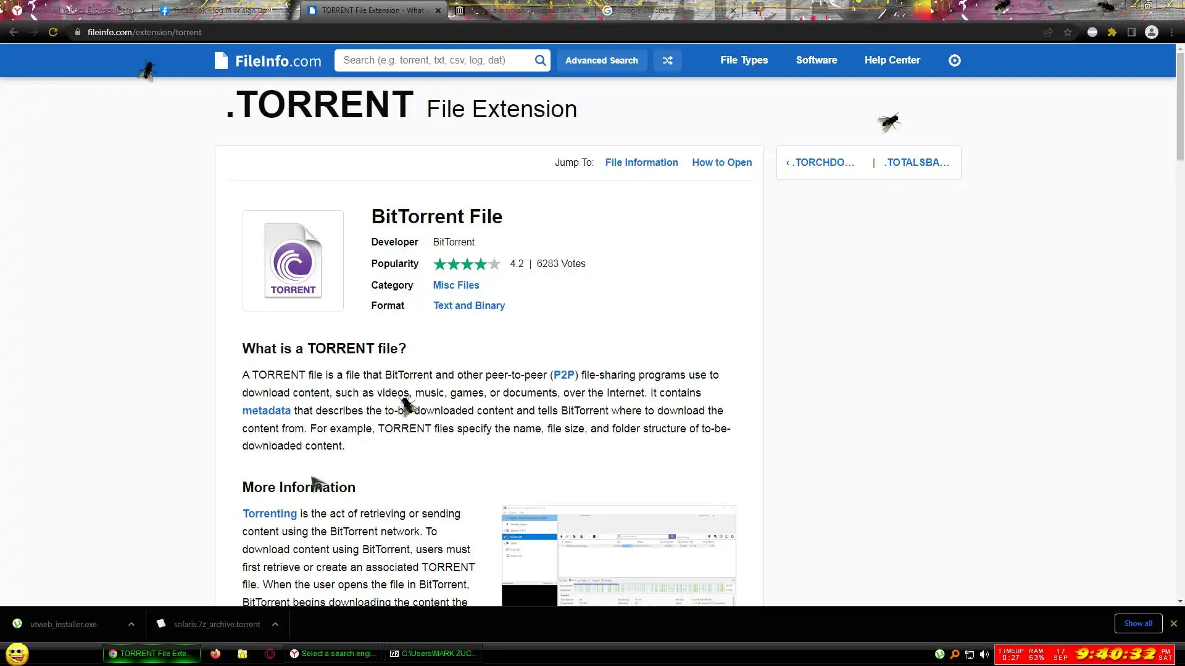
Task: Click the random file type shuffle icon
Action: point(667,60)
